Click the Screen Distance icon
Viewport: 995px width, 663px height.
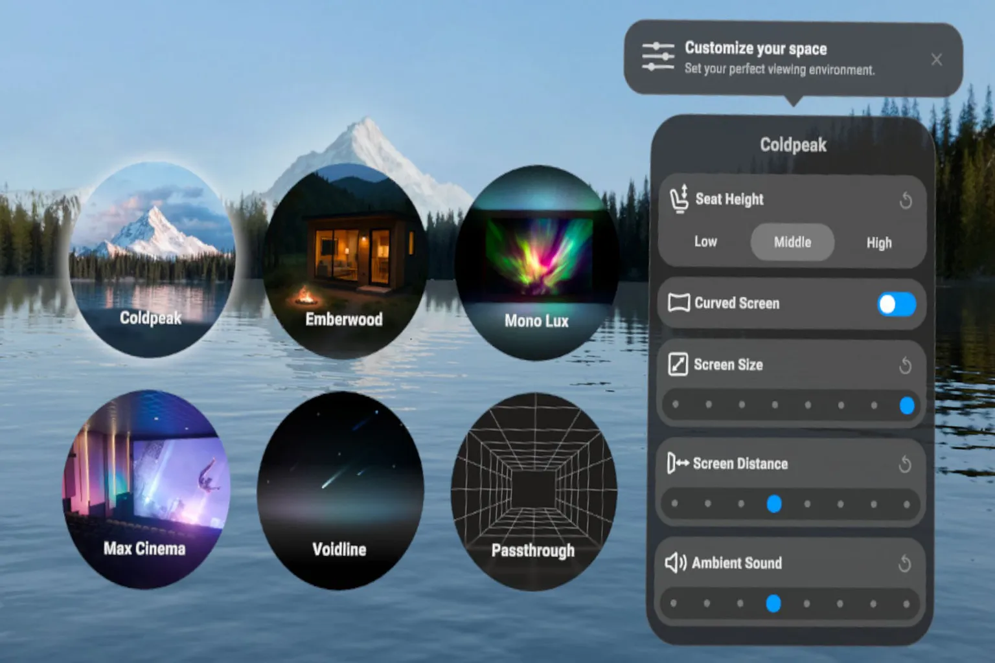678,463
